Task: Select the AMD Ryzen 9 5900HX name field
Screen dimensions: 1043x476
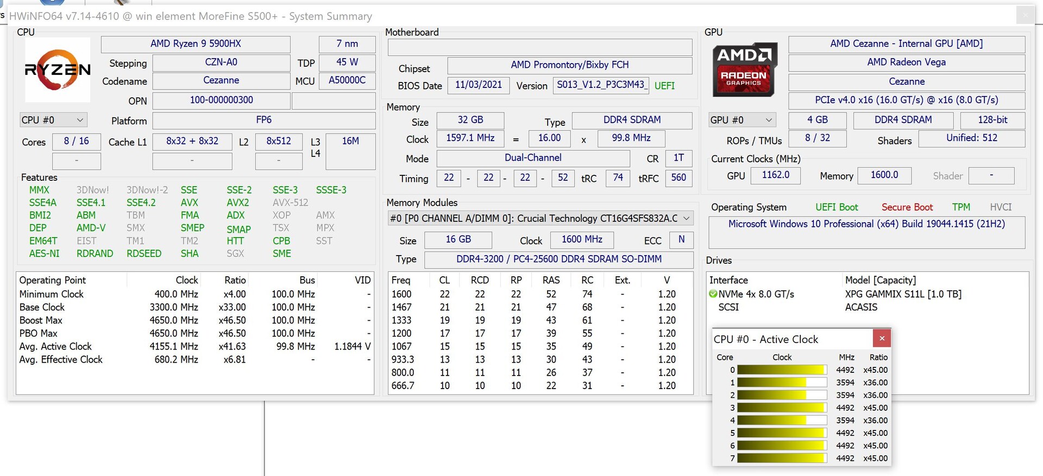Action: click(x=196, y=44)
